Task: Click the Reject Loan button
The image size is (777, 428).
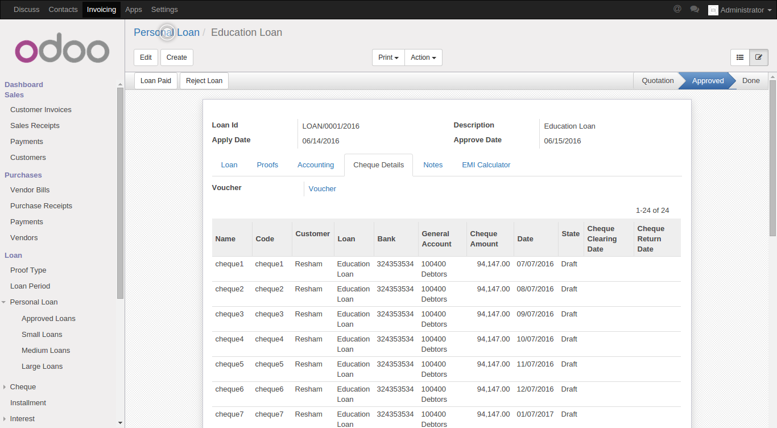Action: 204,81
